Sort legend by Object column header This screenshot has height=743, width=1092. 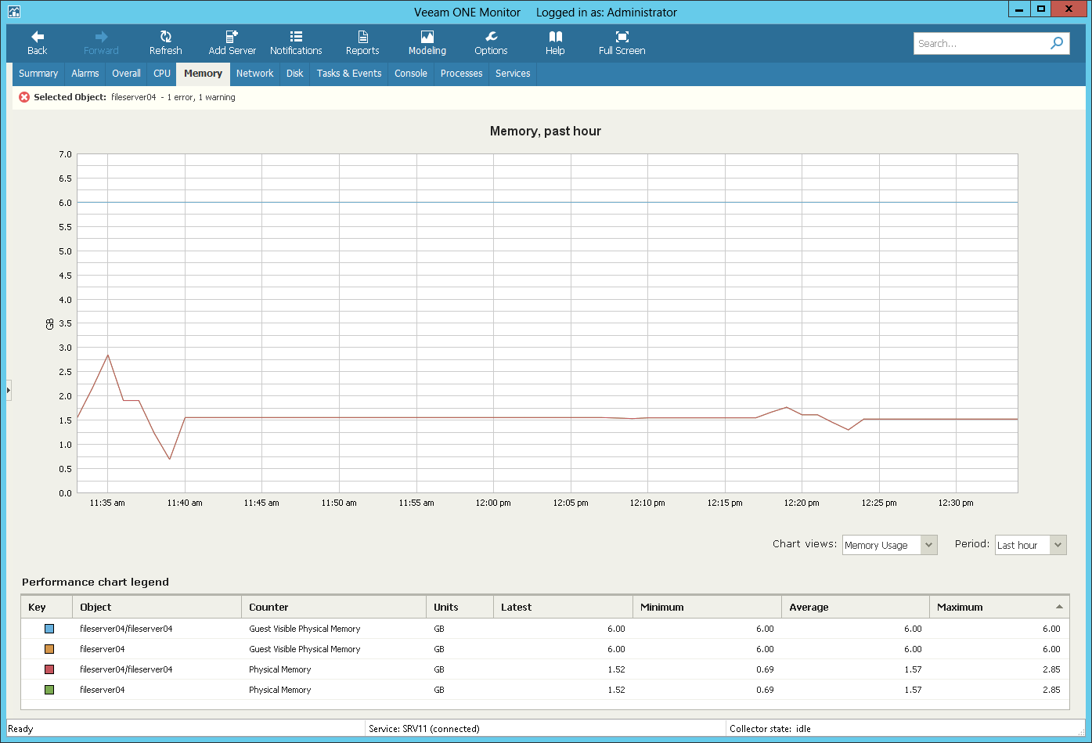(x=157, y=607)
